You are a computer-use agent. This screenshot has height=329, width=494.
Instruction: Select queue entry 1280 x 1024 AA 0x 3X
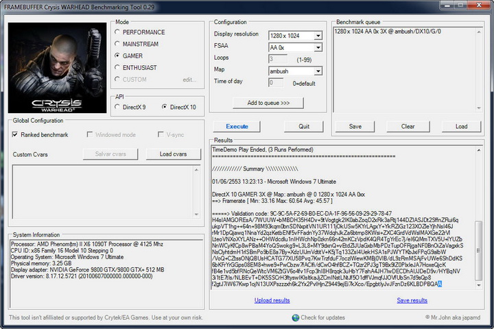388,32
